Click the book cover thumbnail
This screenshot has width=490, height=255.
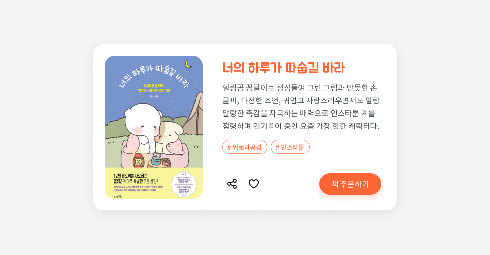tap(154, 127)
